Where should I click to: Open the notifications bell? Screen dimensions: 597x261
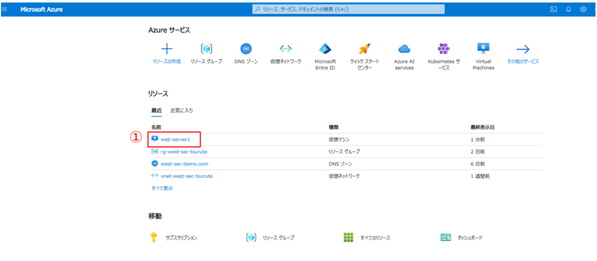[x=568, y=9]
